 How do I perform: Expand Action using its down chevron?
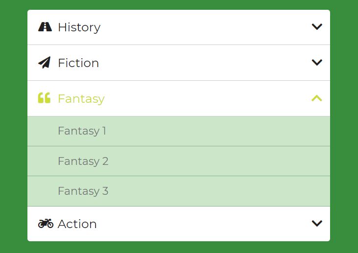[317, 223]
